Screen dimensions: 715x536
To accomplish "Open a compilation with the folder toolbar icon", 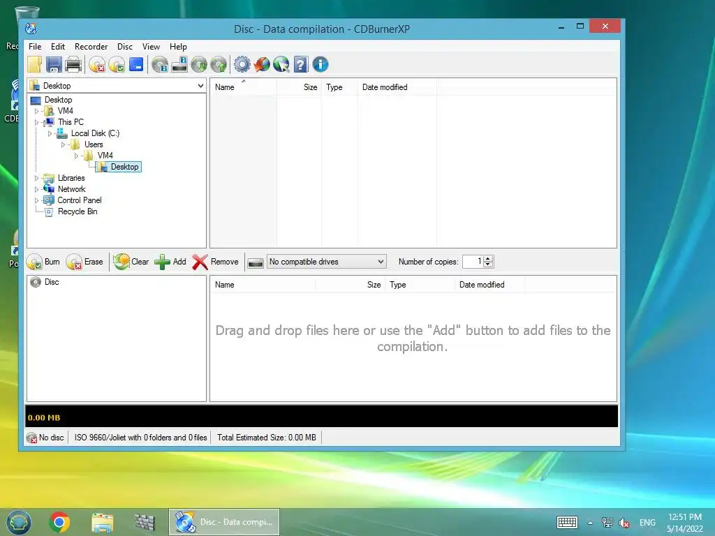I will [x=35, y=65].
